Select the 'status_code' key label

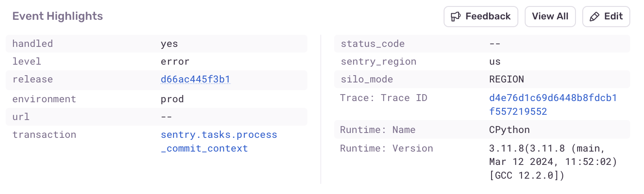click(x=373, y=44)
